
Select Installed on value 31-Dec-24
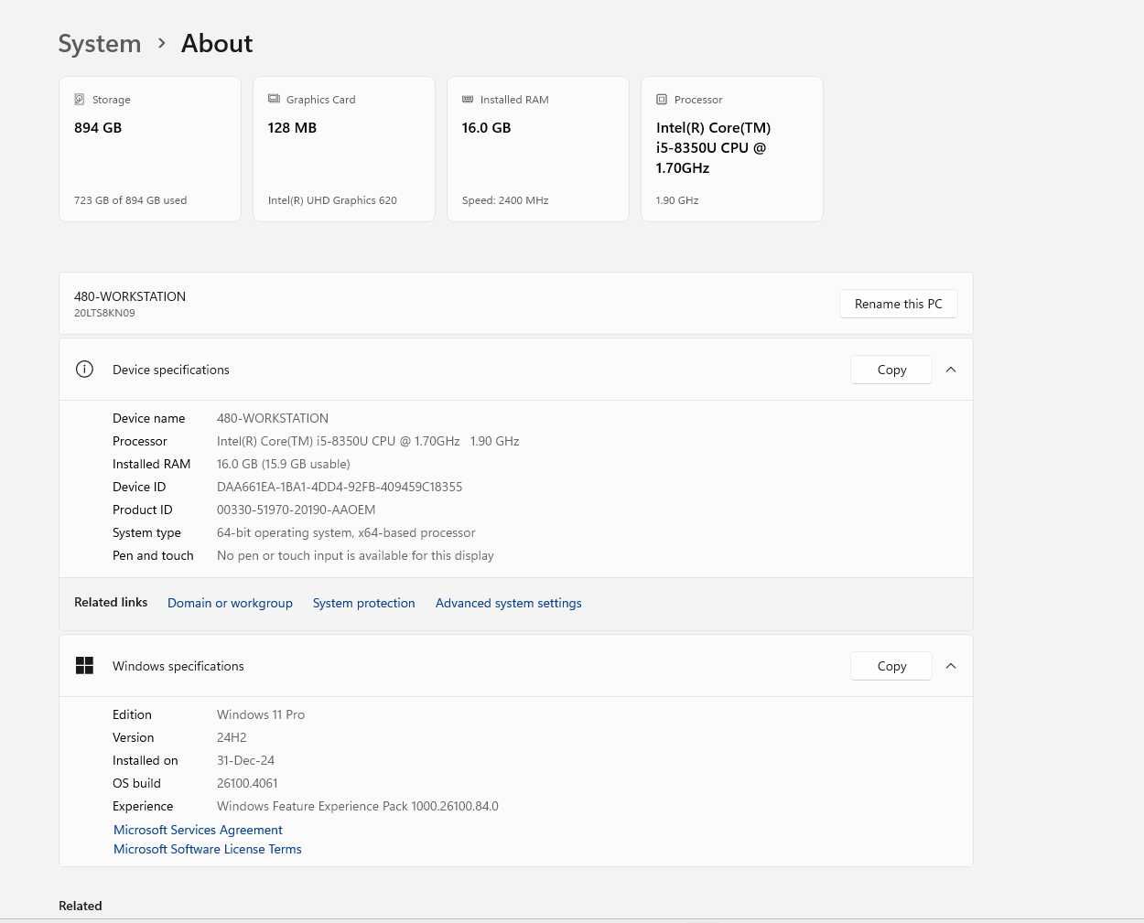click(245, 760)
